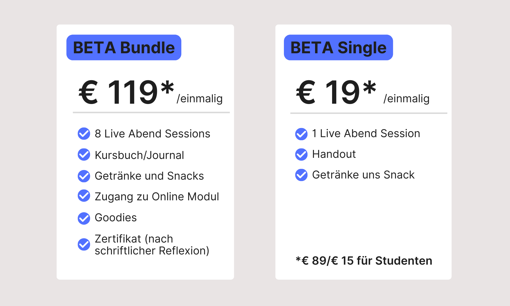Select the BETA Bundle badge

pos(124,47)
